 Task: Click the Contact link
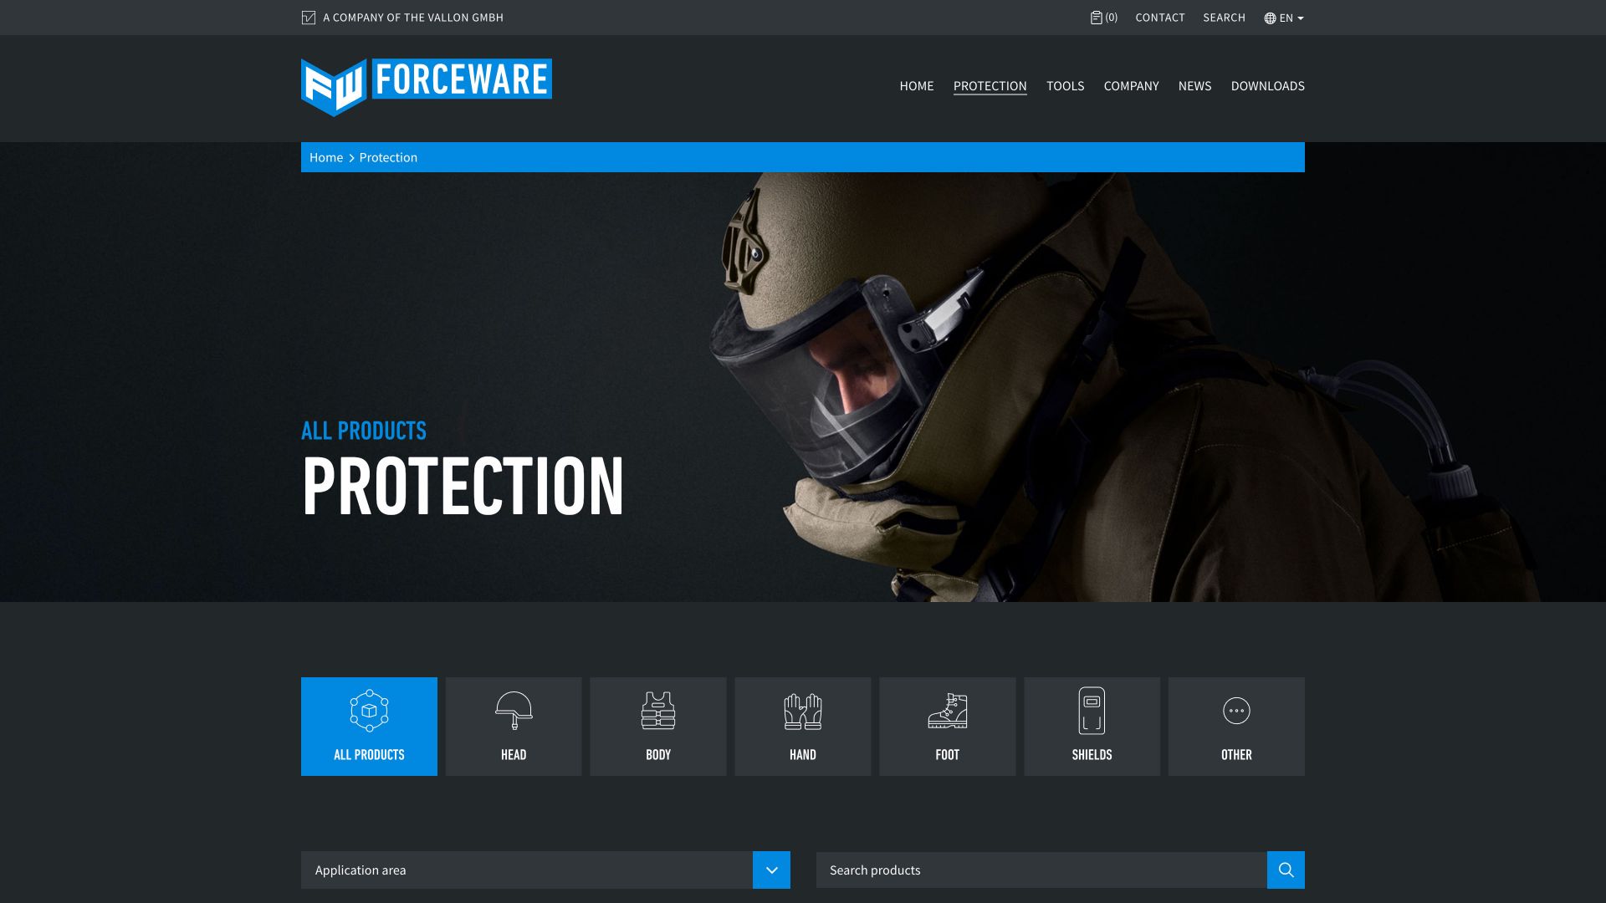[x=1159, y=18]
